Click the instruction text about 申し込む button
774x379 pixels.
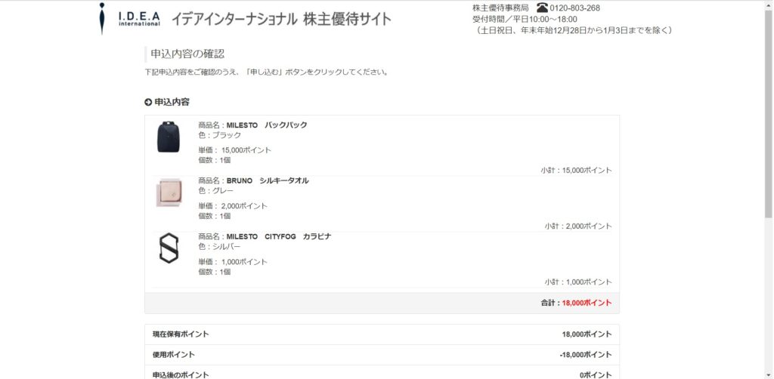(x=267, y=72)
